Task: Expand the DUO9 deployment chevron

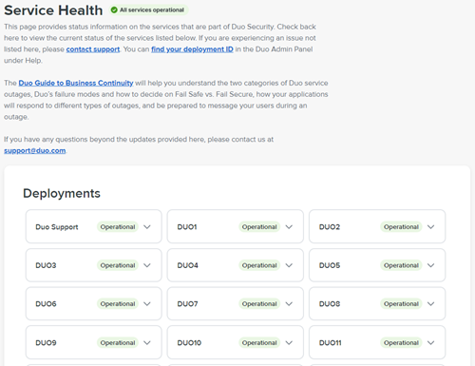Action: pyautogui.click(x=147, y=342)
